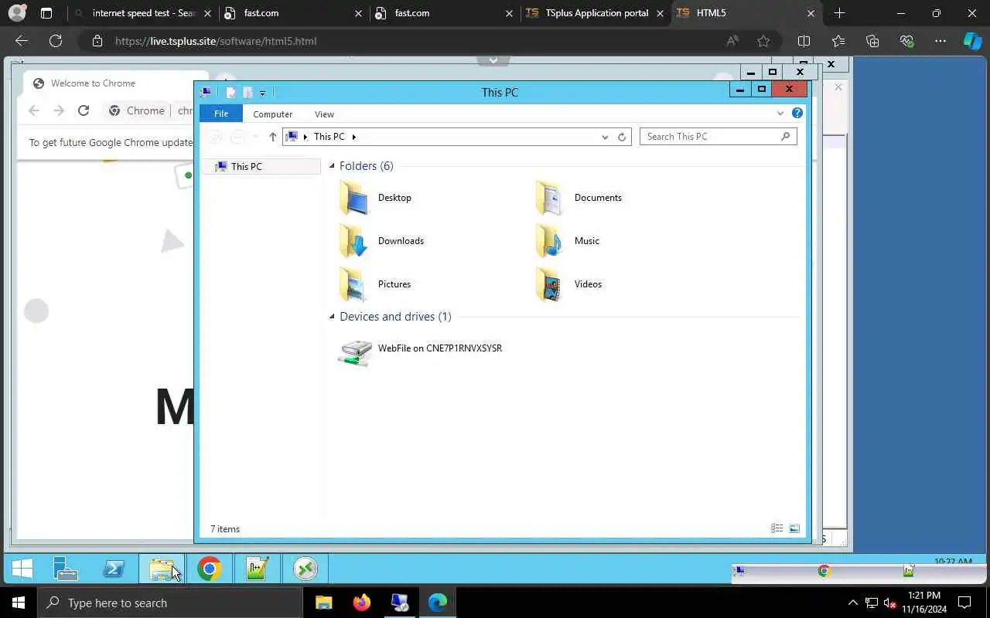Click the Properties icon in quick access toolbar

point(230,93)
